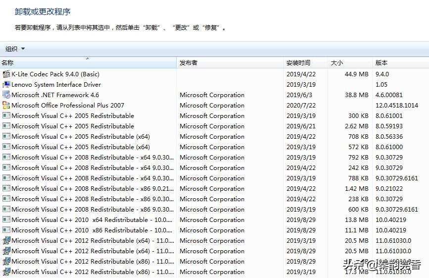Click the size cell '1.42 MB'
This screenshot has height=278, width=429.
(356, 188)
